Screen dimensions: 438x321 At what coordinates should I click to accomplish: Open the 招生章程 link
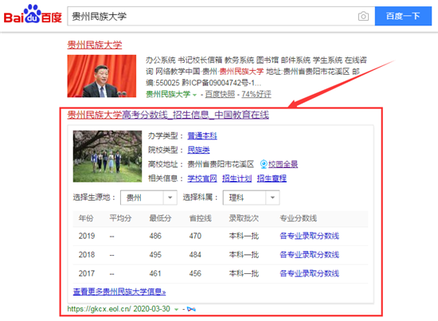(272, 178)
